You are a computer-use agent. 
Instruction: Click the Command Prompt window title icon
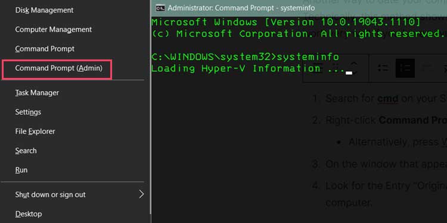(160, 8)
